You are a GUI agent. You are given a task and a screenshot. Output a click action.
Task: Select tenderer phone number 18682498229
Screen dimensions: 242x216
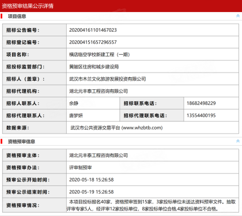point(201,103)
